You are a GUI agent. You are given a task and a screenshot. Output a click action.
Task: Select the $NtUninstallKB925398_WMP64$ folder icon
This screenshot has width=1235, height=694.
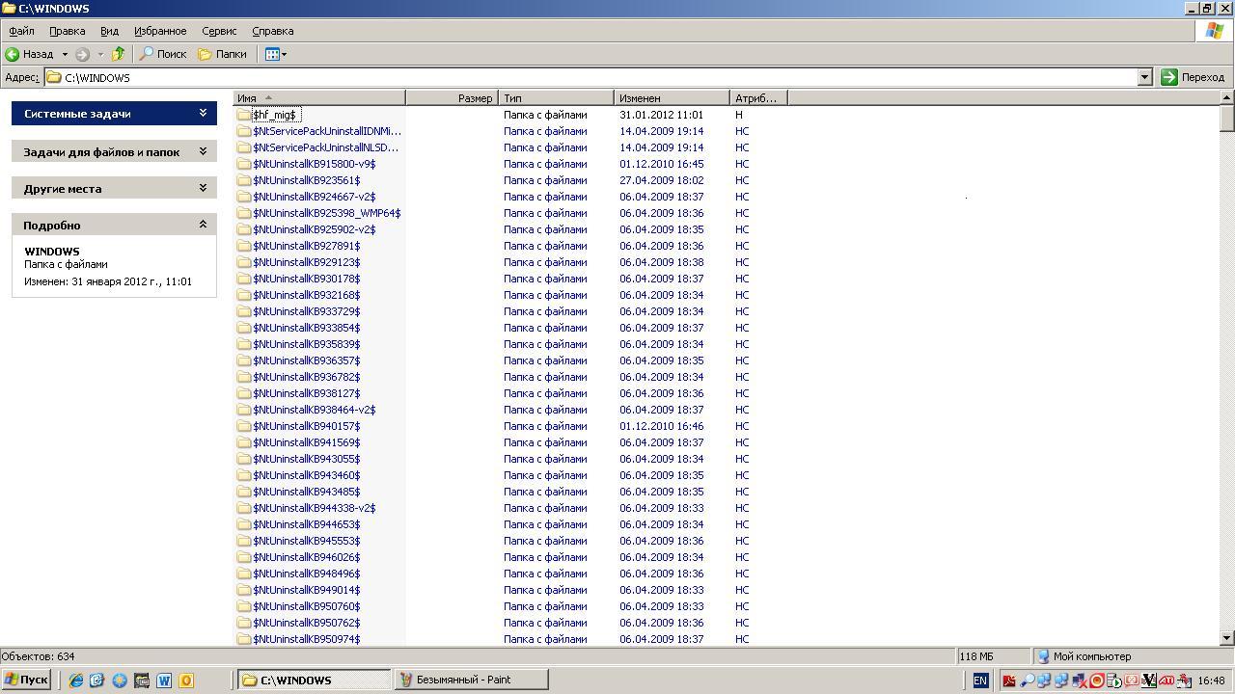[244, 213]
